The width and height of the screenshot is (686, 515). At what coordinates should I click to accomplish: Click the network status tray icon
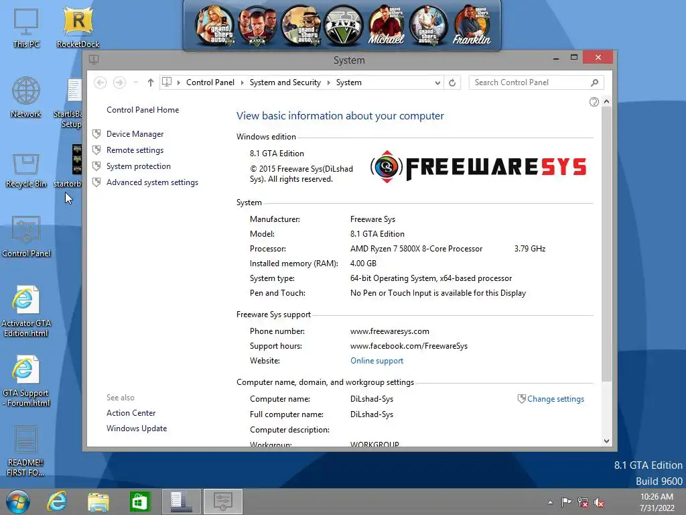(582, 502)
